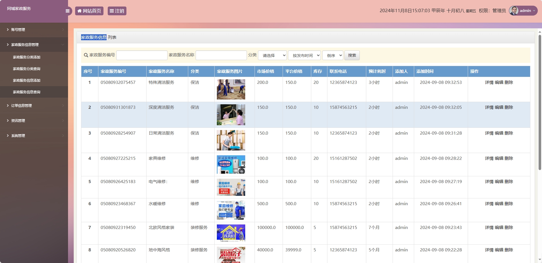Click the 水暖维修 service thumbnail image
The width and height of the screenshot is (542, 263).
(x=230, y=210)
